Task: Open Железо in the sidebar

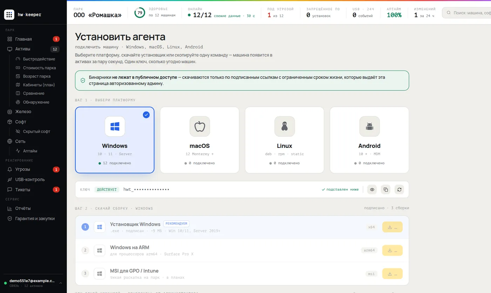Action: [x=33, y=112]
